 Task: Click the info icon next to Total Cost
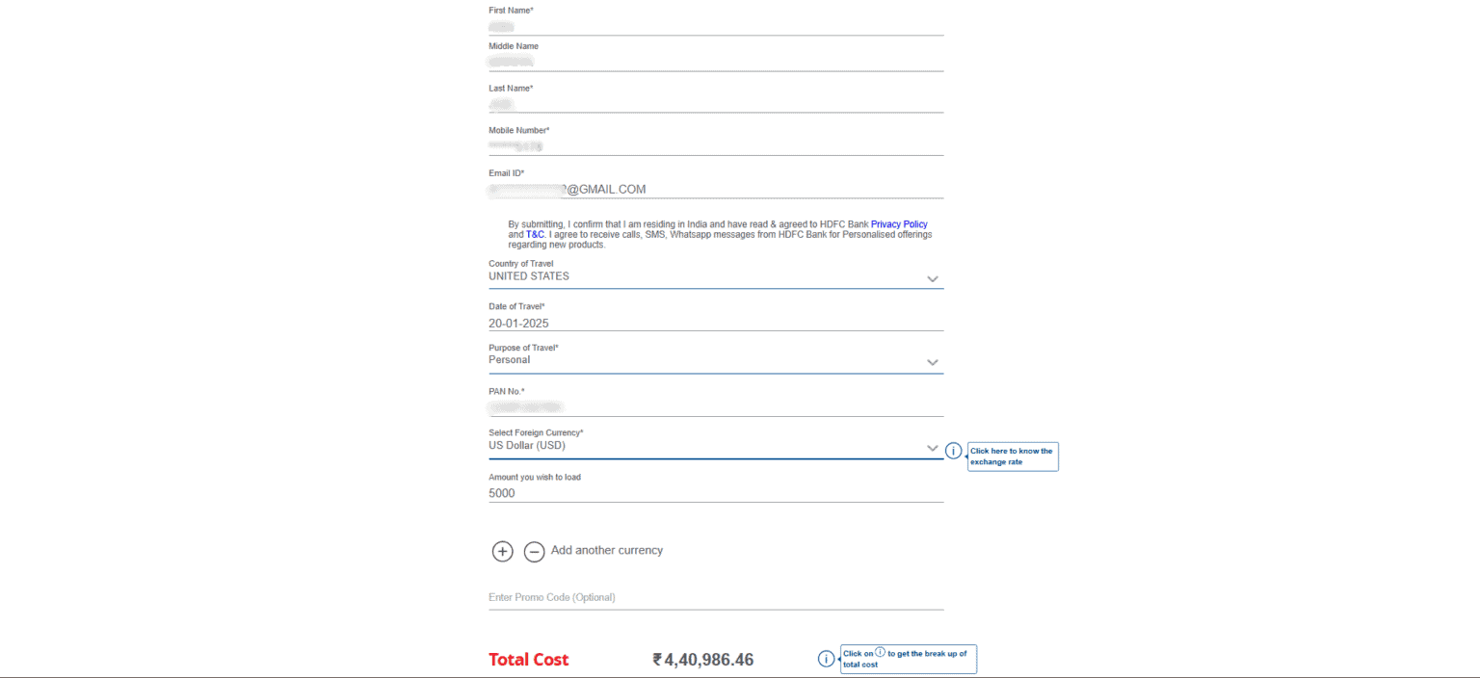pyautogui.click(x=826, y=659)
